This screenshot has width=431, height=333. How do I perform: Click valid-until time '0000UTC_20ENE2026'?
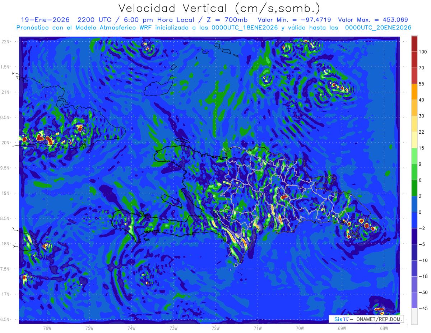(378, 28)
